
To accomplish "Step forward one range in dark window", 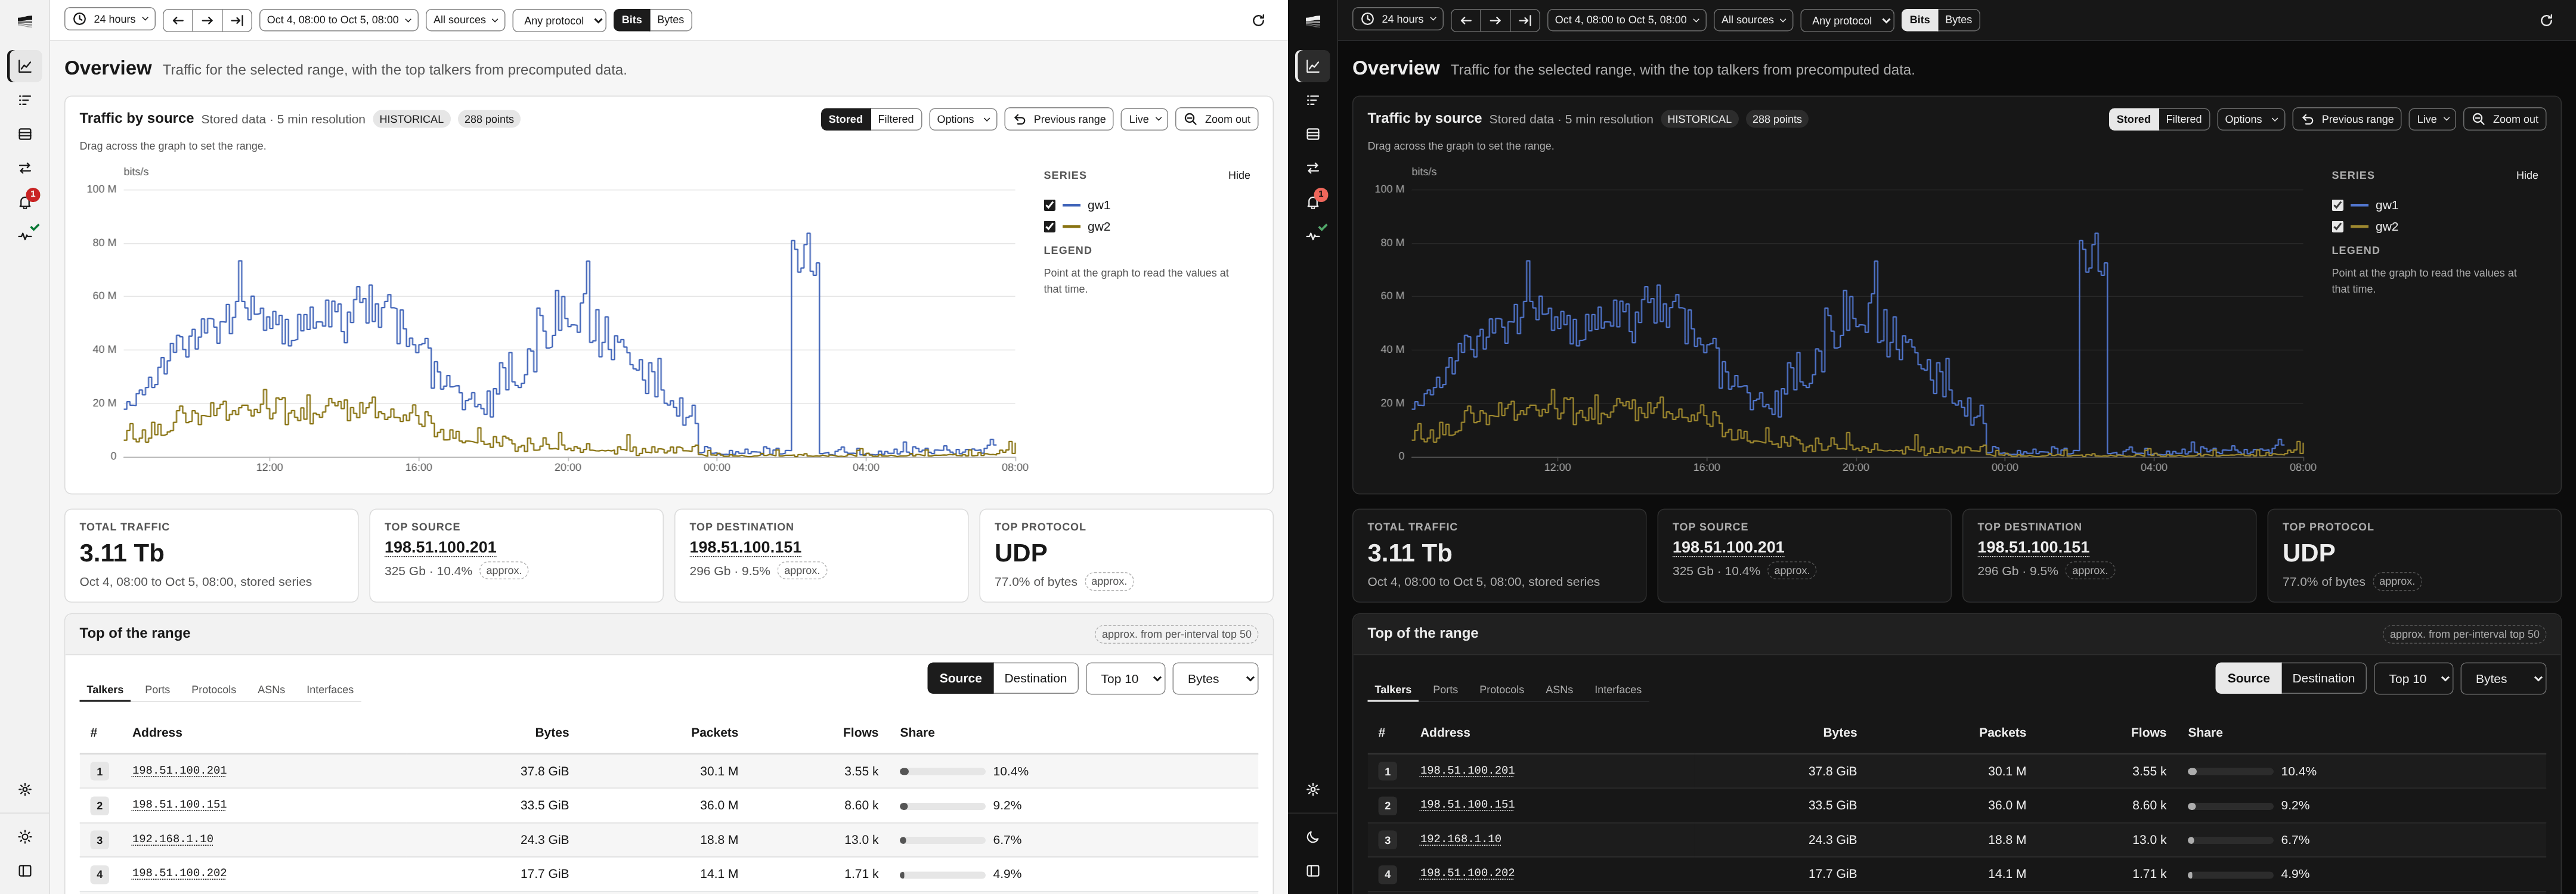I will tap(1495, 20).
